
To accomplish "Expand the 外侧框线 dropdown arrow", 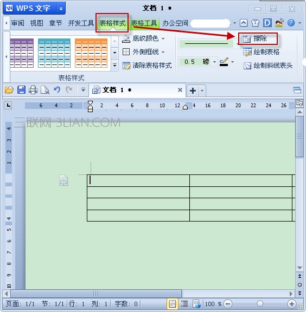I will (x=163, y=52).
